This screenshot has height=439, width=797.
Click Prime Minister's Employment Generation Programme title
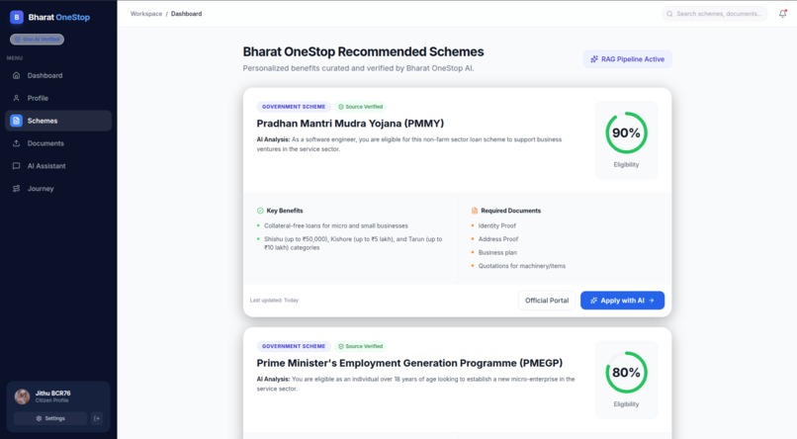pos(409,363)
